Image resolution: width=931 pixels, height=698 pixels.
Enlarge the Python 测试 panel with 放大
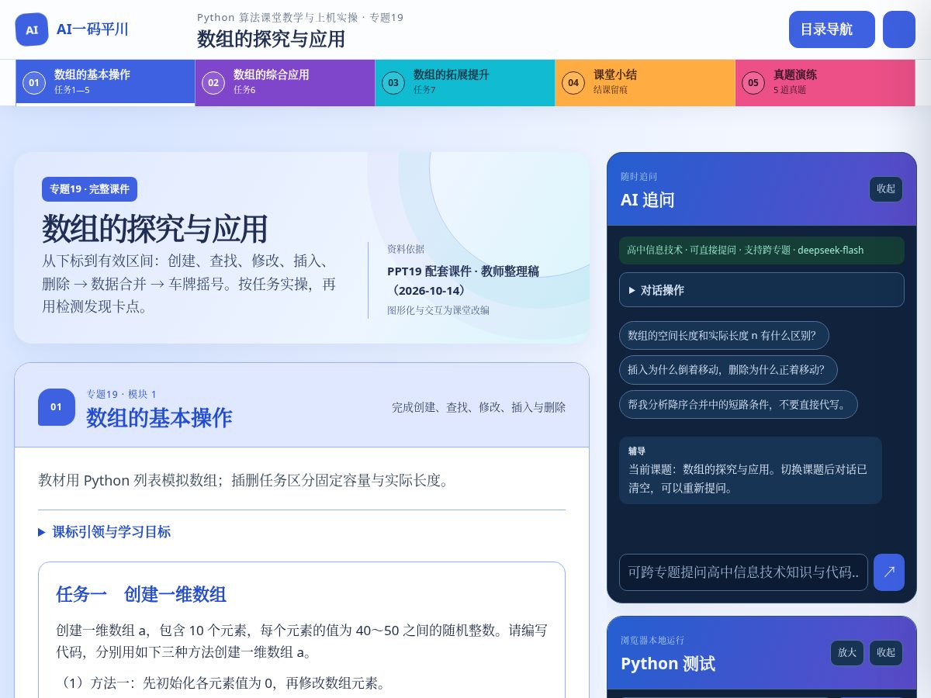click(x=847, y=652)
